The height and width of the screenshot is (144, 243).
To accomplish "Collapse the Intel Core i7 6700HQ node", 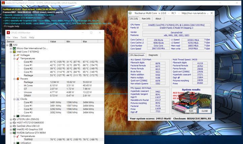I will pos(11,52).
